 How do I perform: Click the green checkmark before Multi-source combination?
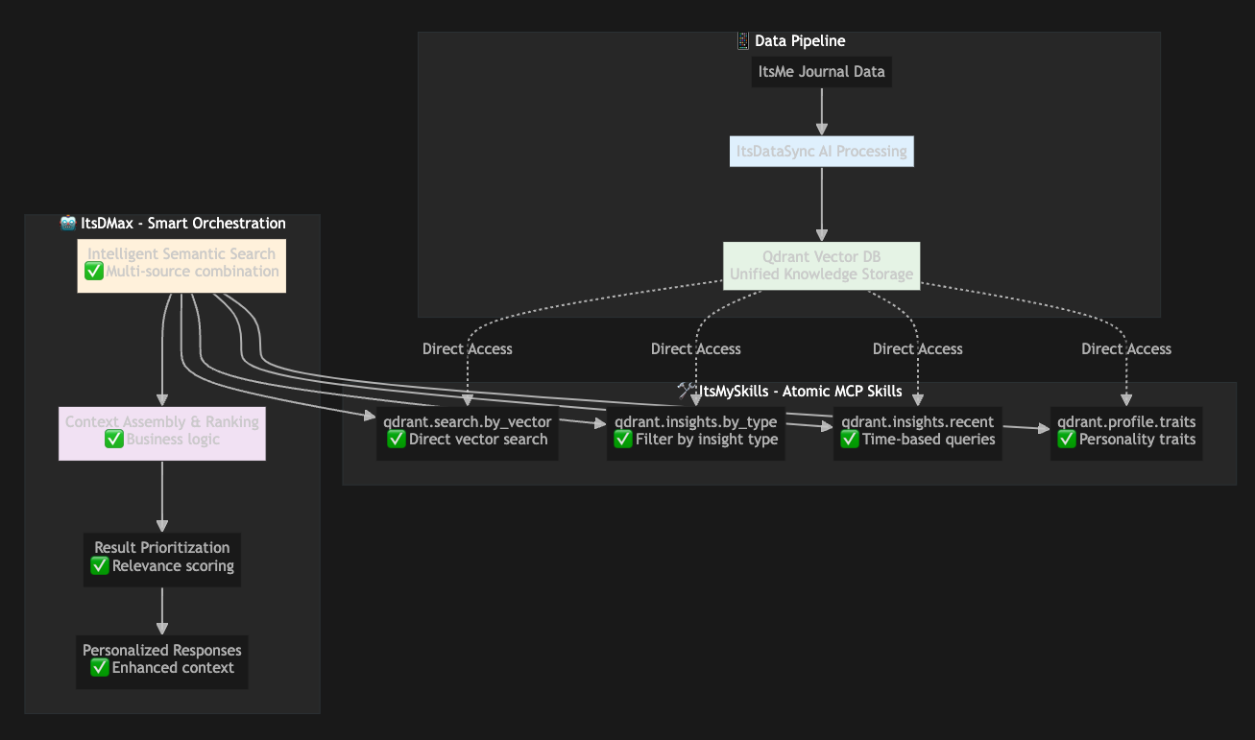point(94,272)
